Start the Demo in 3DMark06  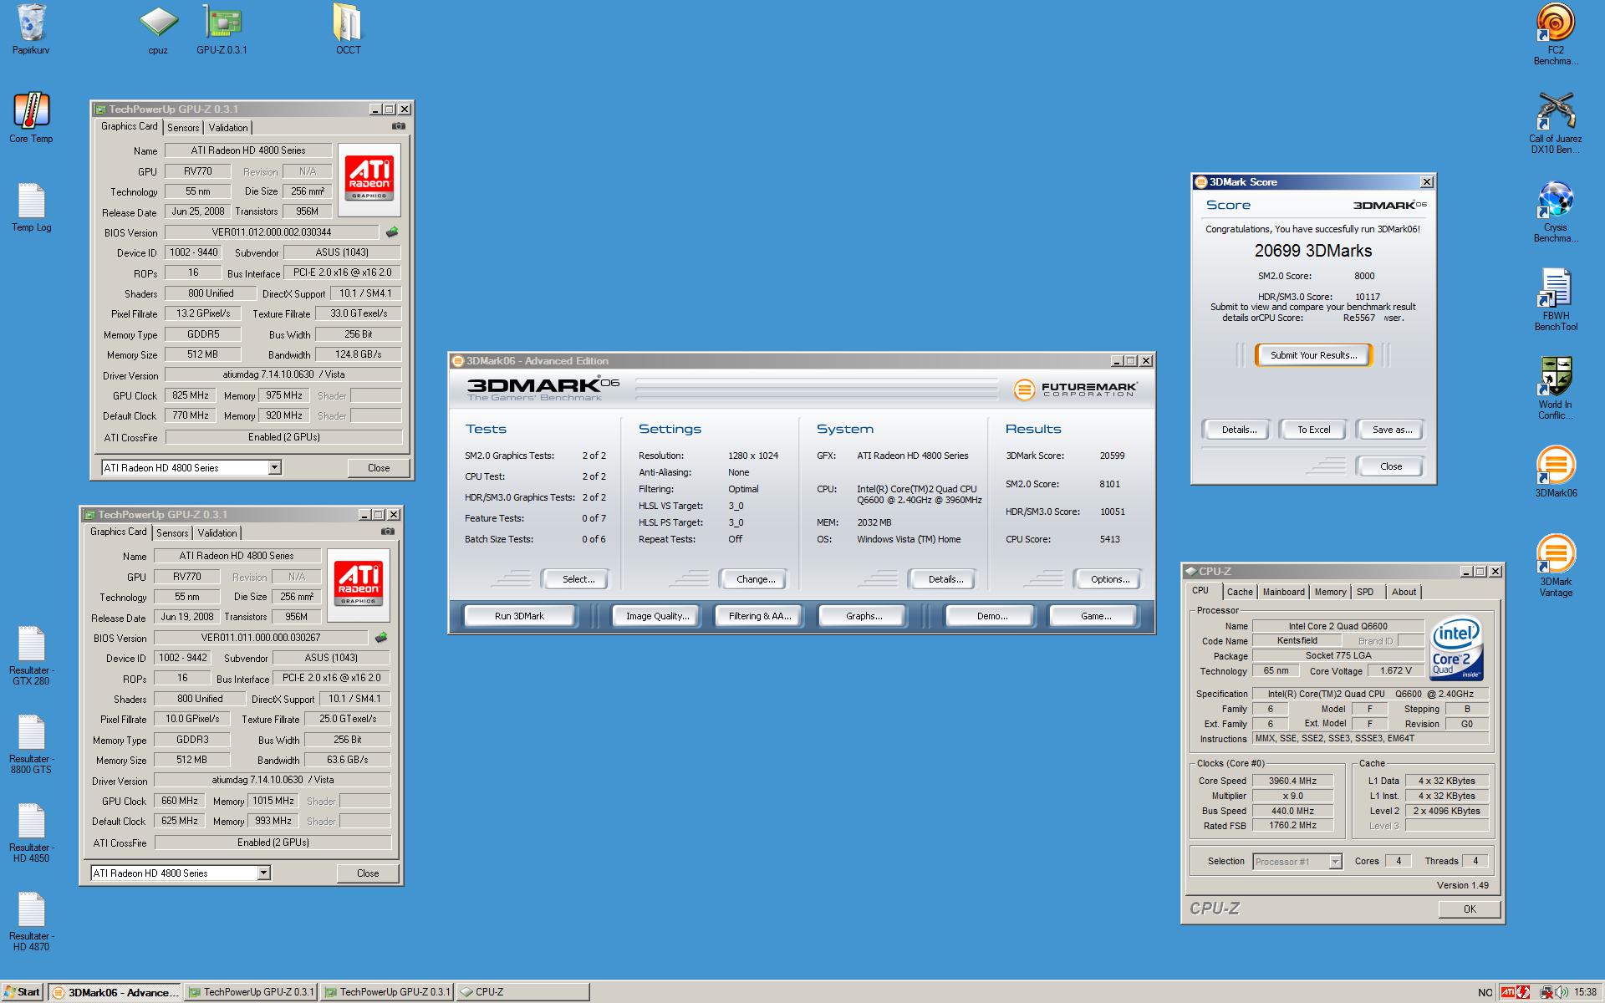(x=991, y=616)
